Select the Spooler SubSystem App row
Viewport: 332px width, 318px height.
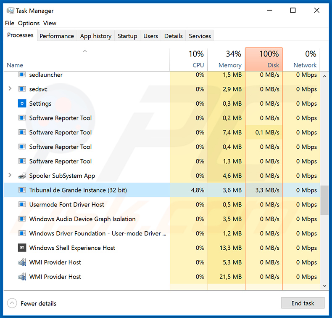[162, 176]
